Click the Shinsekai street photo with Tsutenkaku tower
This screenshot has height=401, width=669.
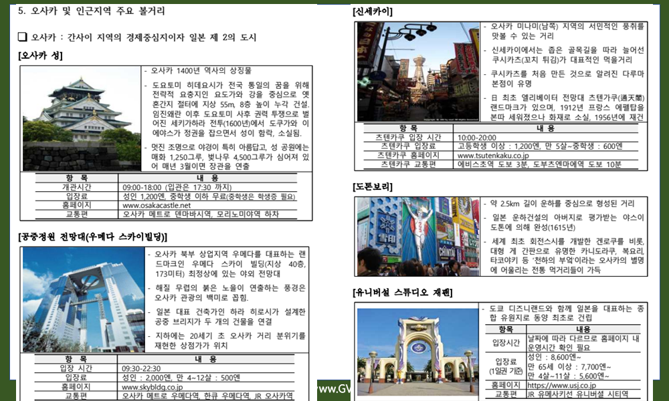419,72
